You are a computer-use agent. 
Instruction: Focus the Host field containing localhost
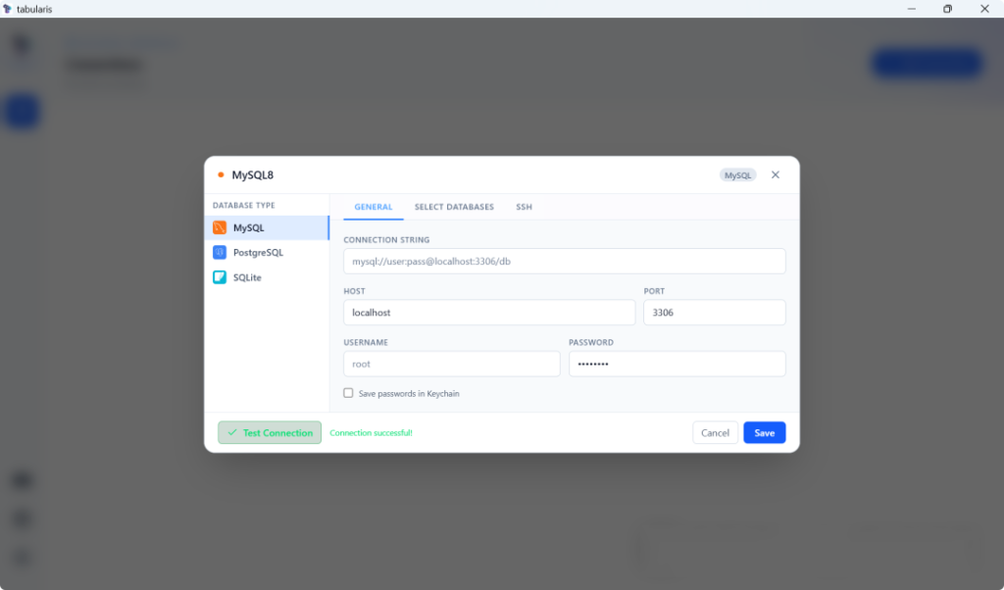[x=489, y=313]
